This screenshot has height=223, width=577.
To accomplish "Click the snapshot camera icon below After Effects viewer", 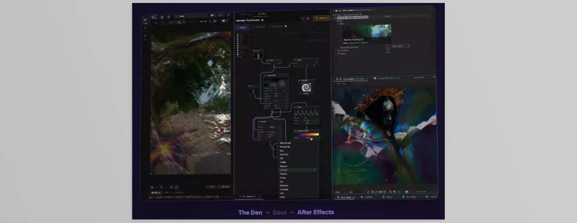I will [x=407, y=192].
